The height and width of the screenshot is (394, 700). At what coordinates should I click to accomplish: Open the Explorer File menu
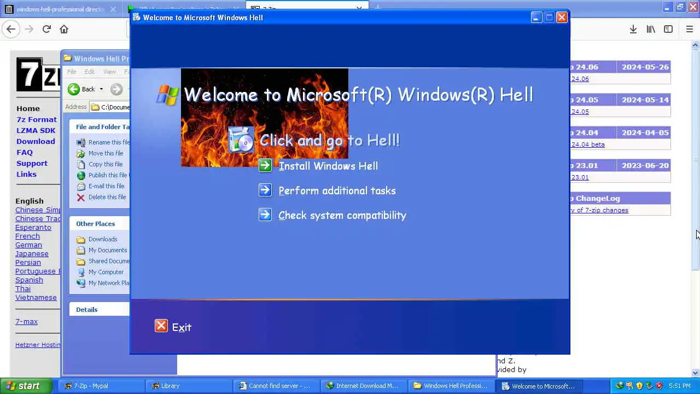[72, 72]
